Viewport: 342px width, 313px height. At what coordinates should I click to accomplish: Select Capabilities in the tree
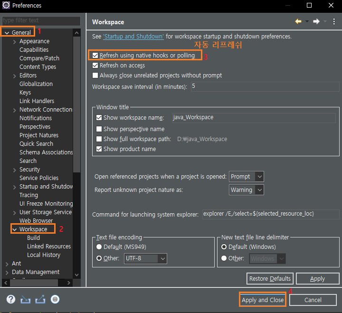pyautogui.click(x=34, y=50)
